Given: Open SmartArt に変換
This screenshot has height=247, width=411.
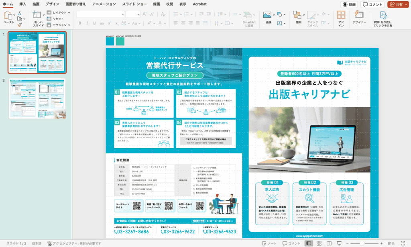Looking at the screenshot, I should click(249, 19).
